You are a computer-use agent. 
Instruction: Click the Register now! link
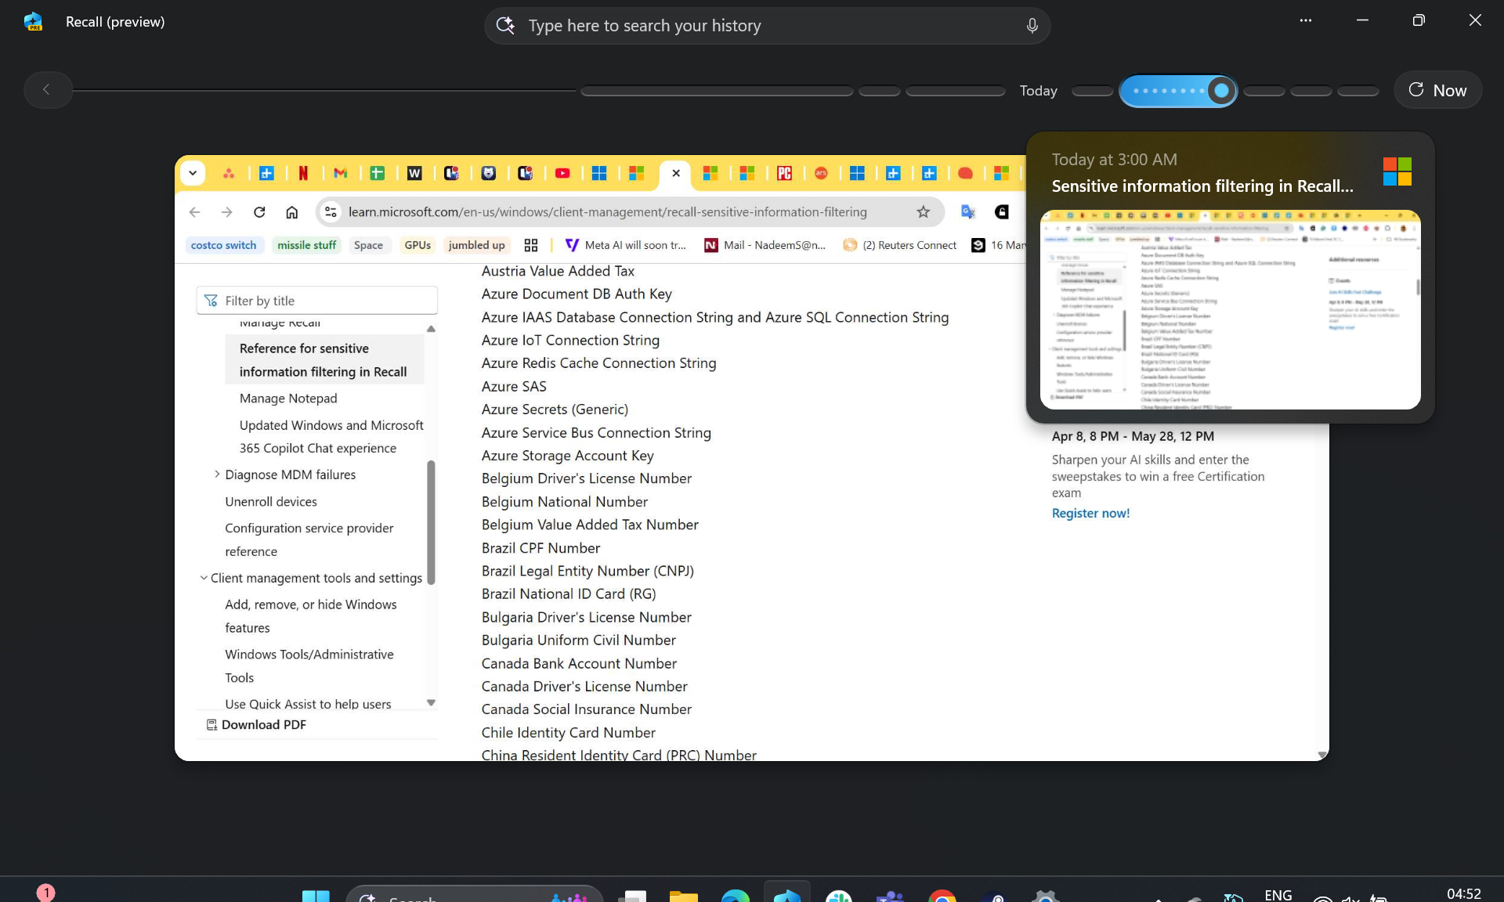pyautogui.click(x=1090, y=514)
